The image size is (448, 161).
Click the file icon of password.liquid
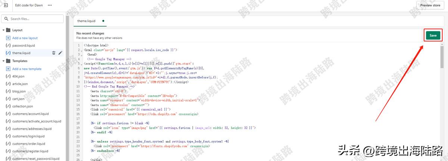(x=8, y=45)
